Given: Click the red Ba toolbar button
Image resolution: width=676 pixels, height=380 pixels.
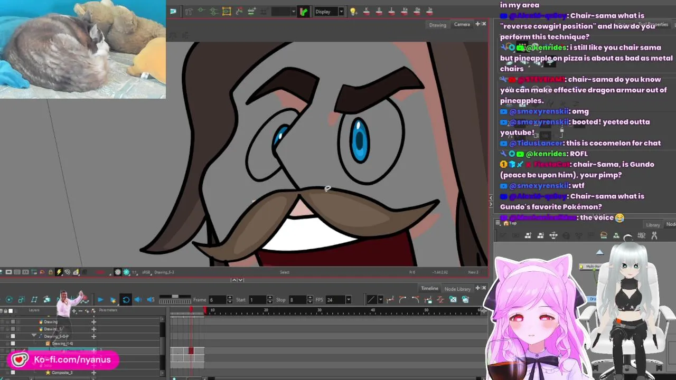Looking at the screenshot, I should click(417, 12).
